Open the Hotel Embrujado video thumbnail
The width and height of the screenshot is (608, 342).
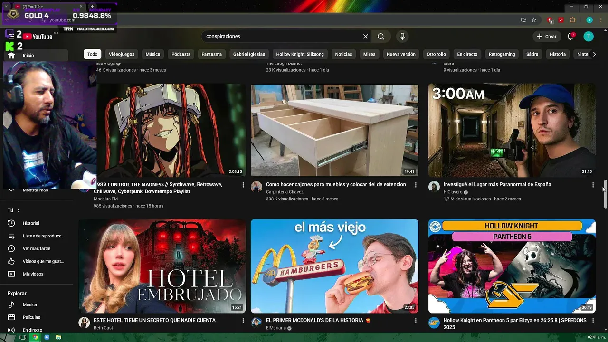162,266
